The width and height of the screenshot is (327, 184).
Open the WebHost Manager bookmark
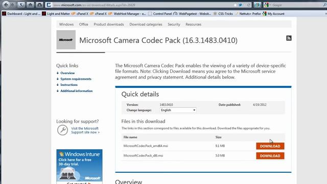127,14
